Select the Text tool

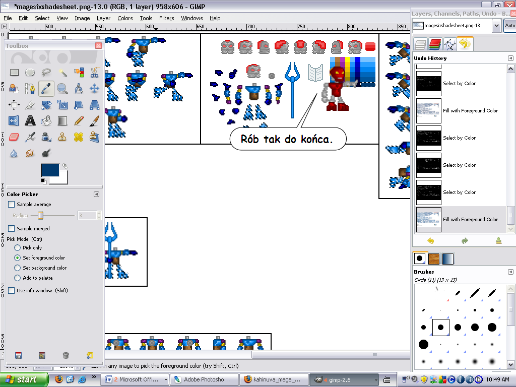30,121
